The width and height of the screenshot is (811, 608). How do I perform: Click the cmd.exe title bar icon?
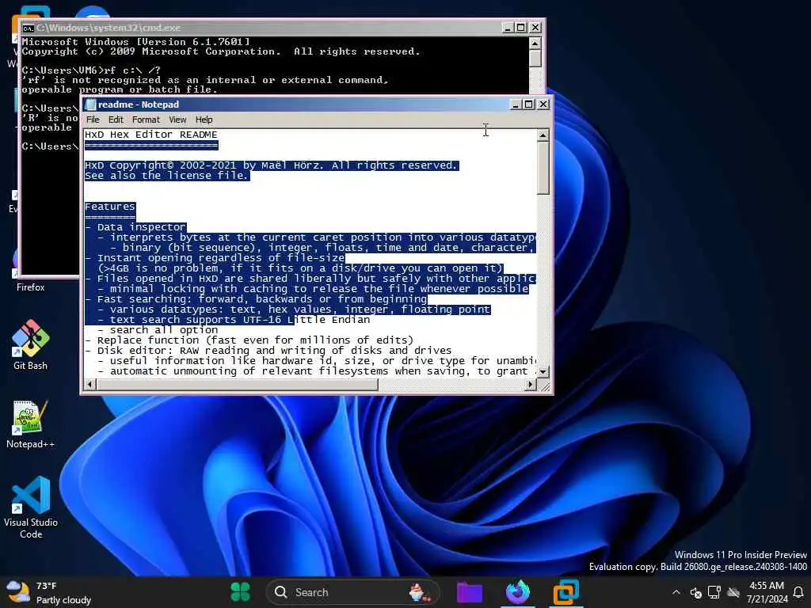click(28, 28)
